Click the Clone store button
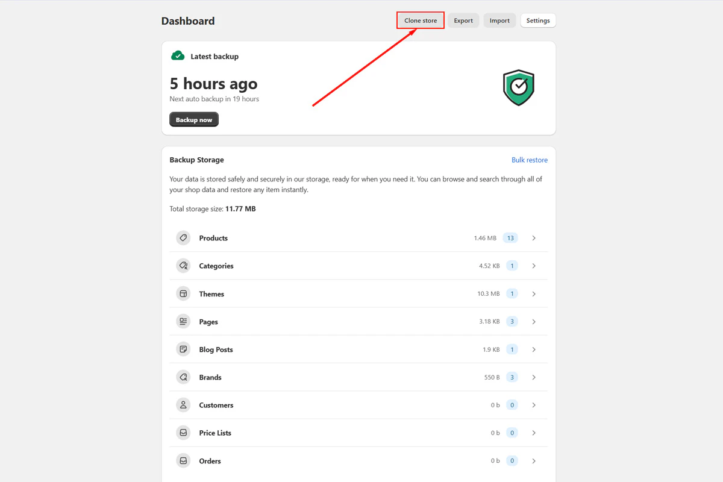723x482 pixels. click(420, 20)
